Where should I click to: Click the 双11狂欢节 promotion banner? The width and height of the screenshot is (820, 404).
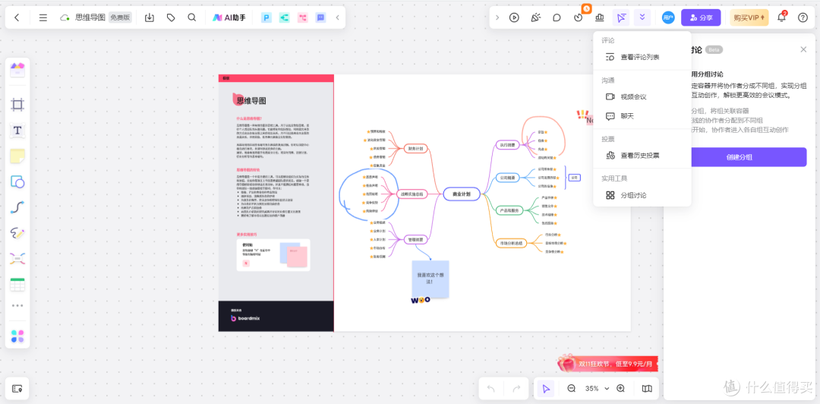point(607,363)
